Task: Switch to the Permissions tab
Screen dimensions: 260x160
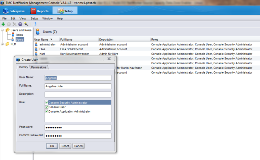Action: (x=39, y=67)
